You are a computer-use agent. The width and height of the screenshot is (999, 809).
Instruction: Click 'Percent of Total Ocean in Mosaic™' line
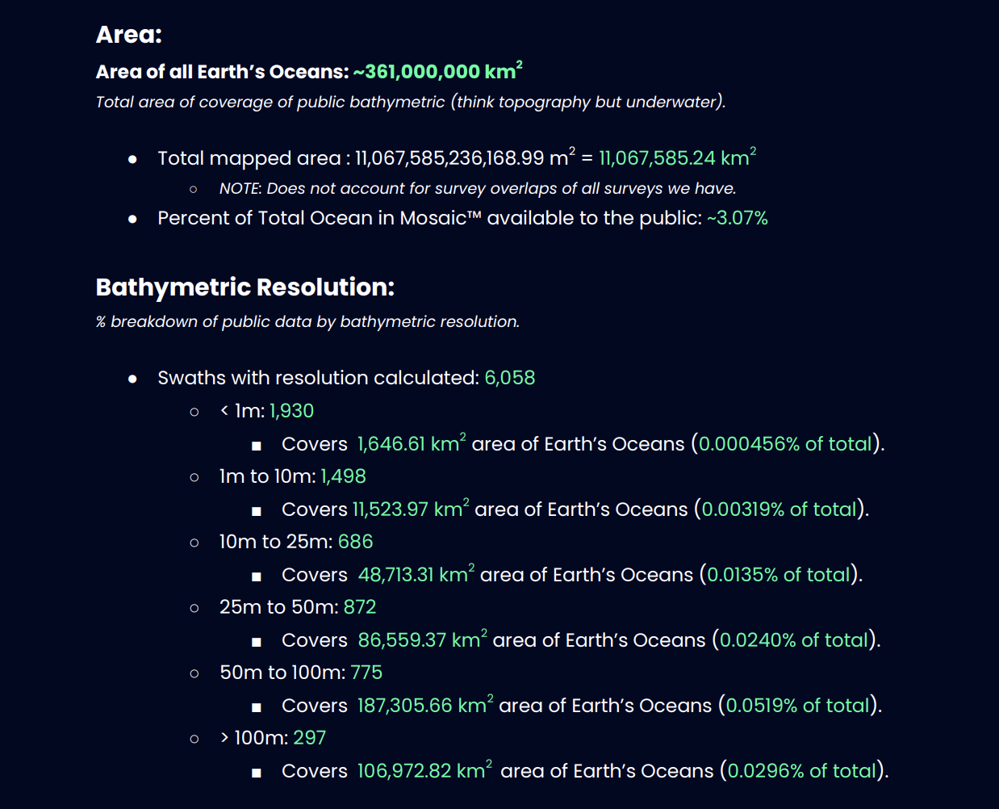pyautogui.click(x=430, y=218)
